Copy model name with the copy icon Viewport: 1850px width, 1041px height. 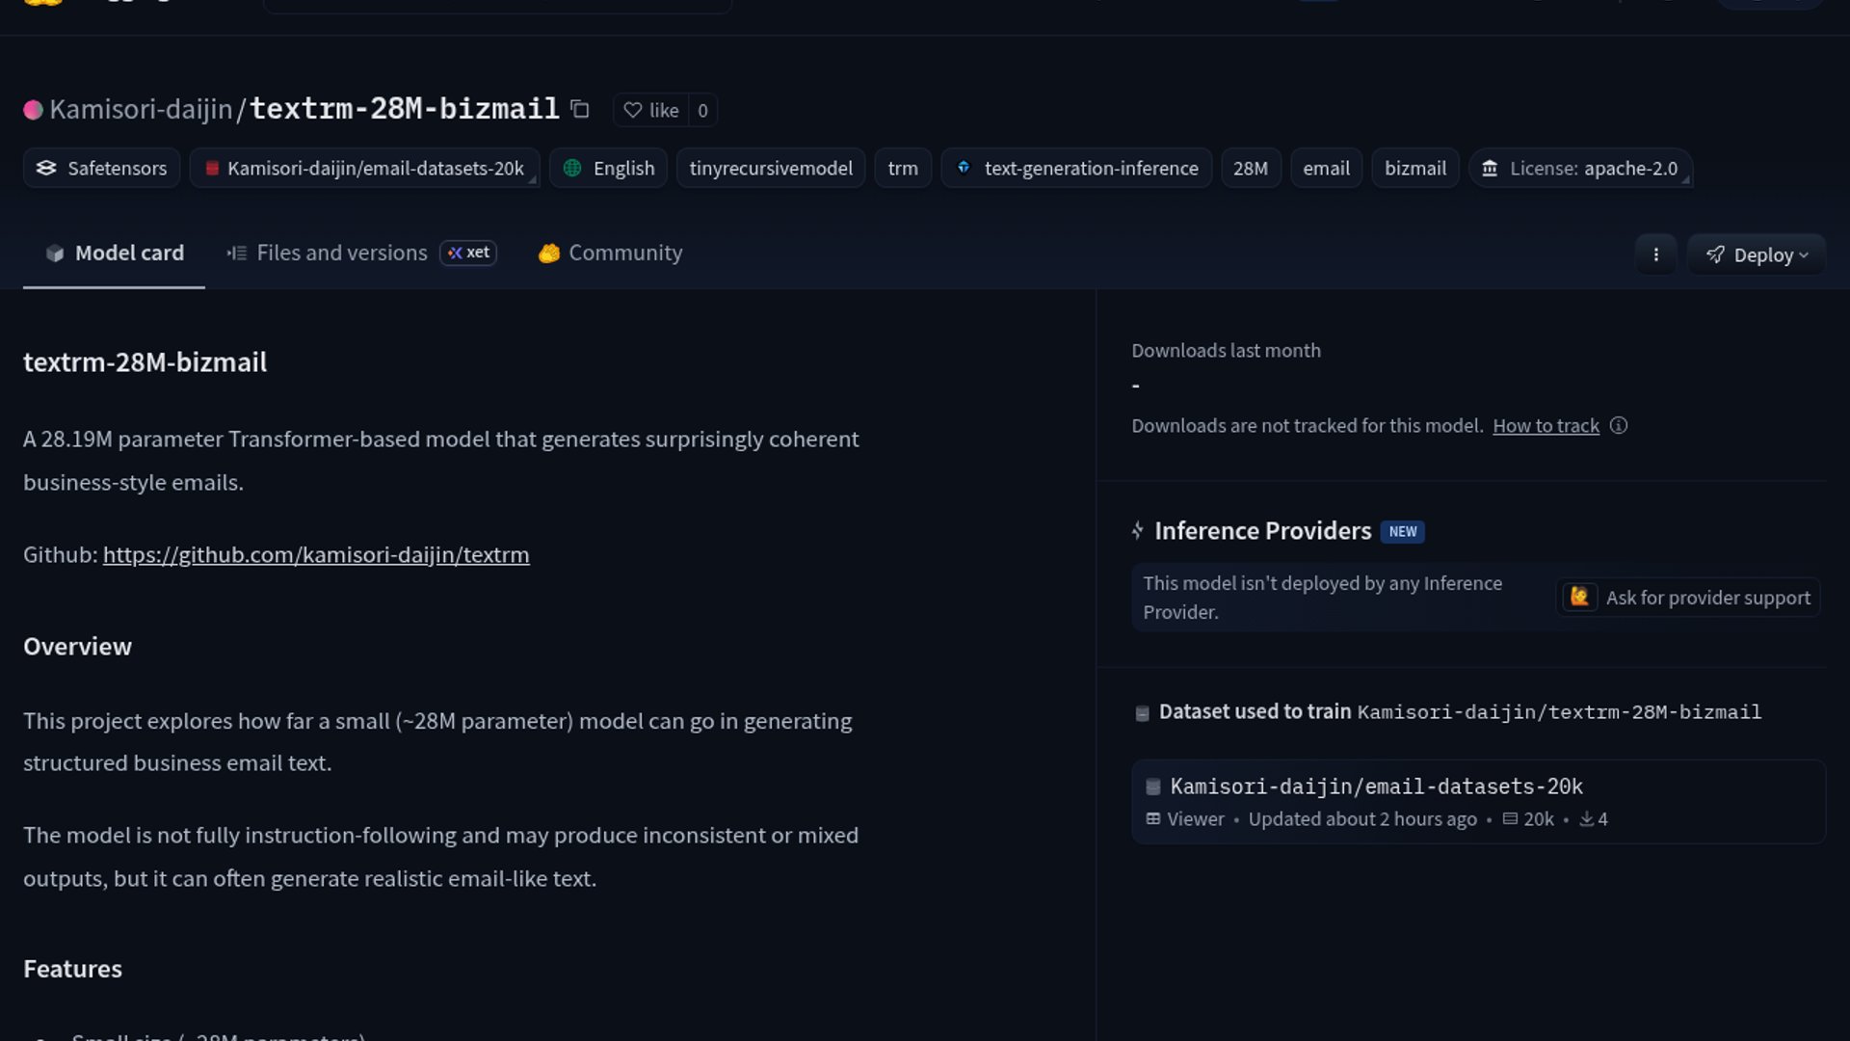click(579, 110)
